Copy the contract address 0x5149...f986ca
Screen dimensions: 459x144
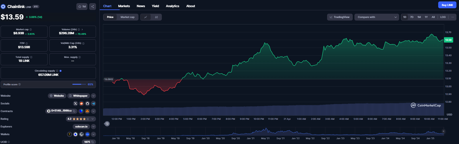coord(74,111)
